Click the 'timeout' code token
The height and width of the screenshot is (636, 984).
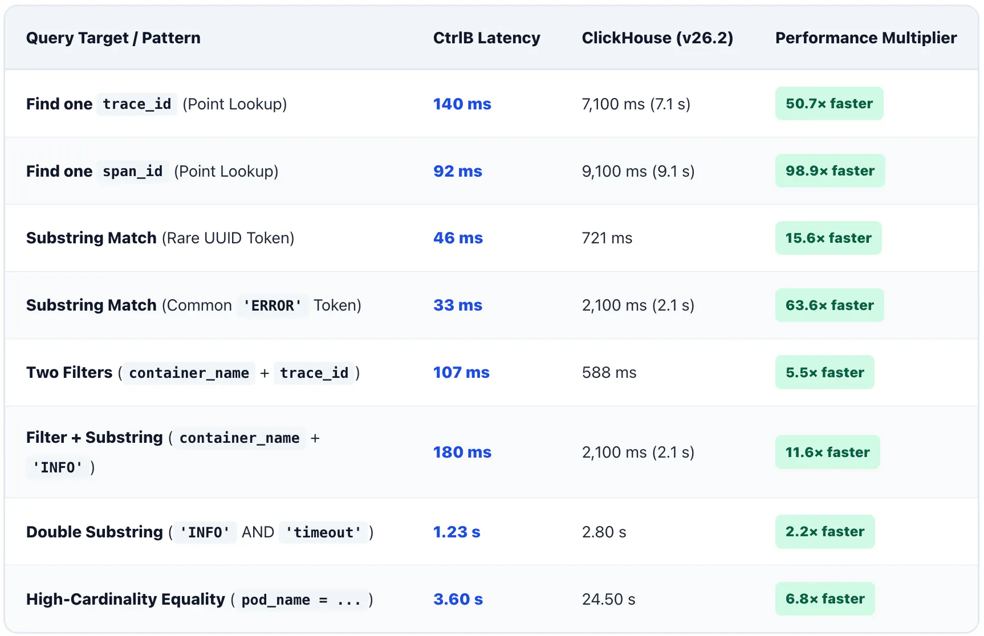(323, 533)
